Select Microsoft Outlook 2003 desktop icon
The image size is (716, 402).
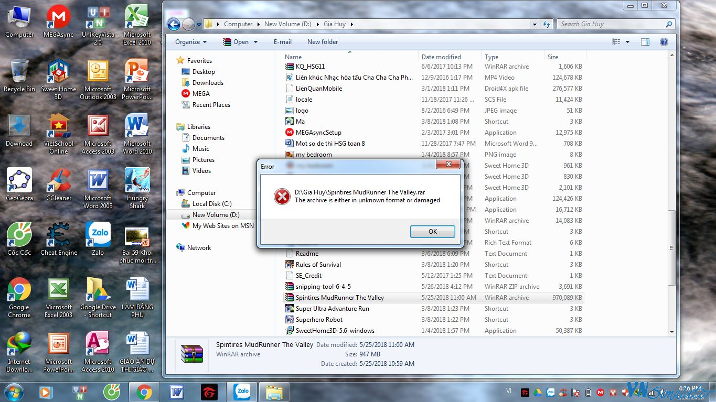tap(98, 80)
